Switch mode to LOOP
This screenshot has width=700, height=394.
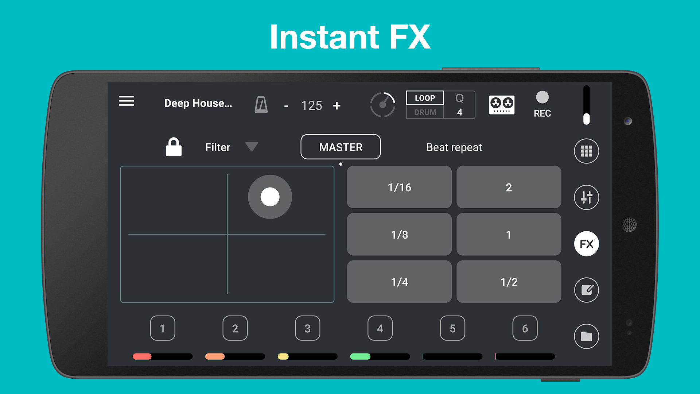(x=425, y=98)
